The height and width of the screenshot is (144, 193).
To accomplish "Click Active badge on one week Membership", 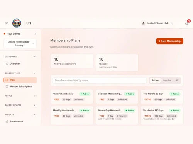I will [x=130, y=94].
